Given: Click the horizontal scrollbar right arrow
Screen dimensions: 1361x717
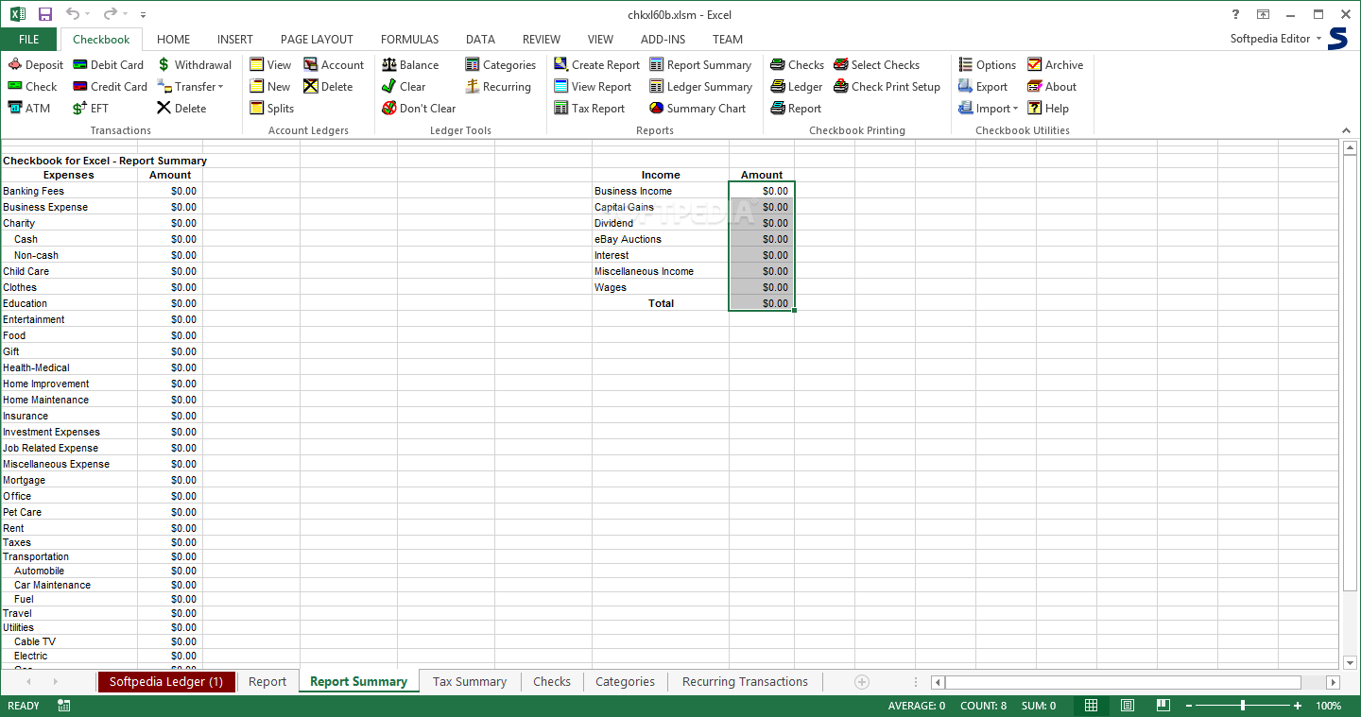Looking at the screenshot, I should pos(1333,682).
